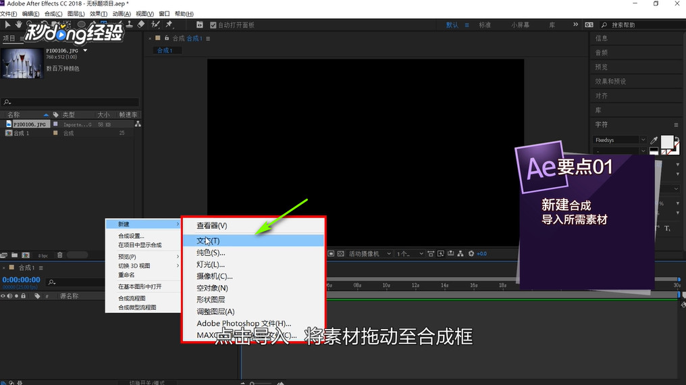Open the active camera view dropdown
The image size is (686, 385).
(370, 254)
